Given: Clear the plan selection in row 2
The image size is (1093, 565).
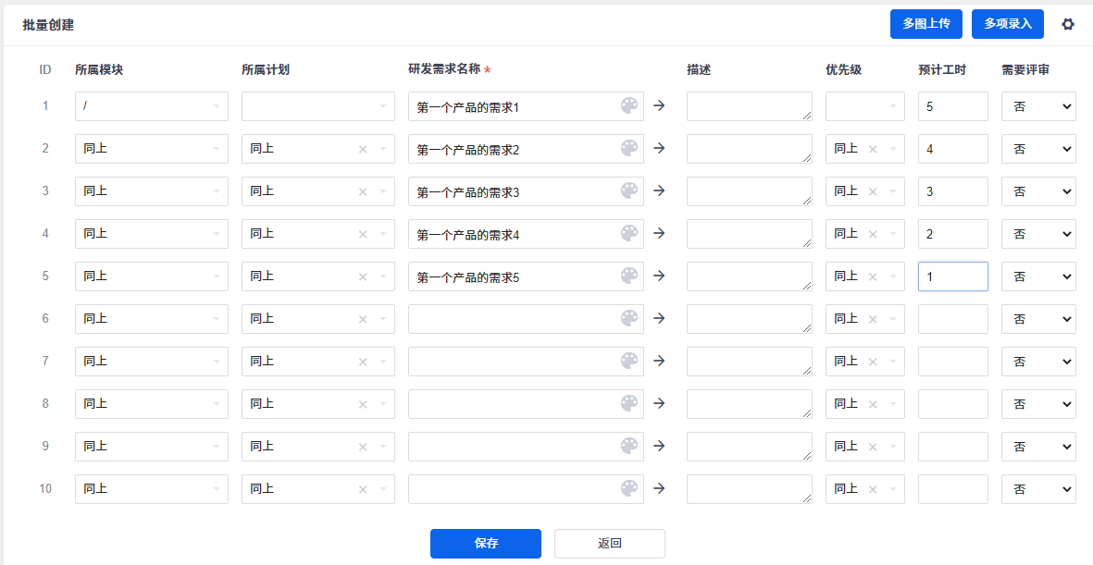Looking at the screenshot, I should [363, 149].
